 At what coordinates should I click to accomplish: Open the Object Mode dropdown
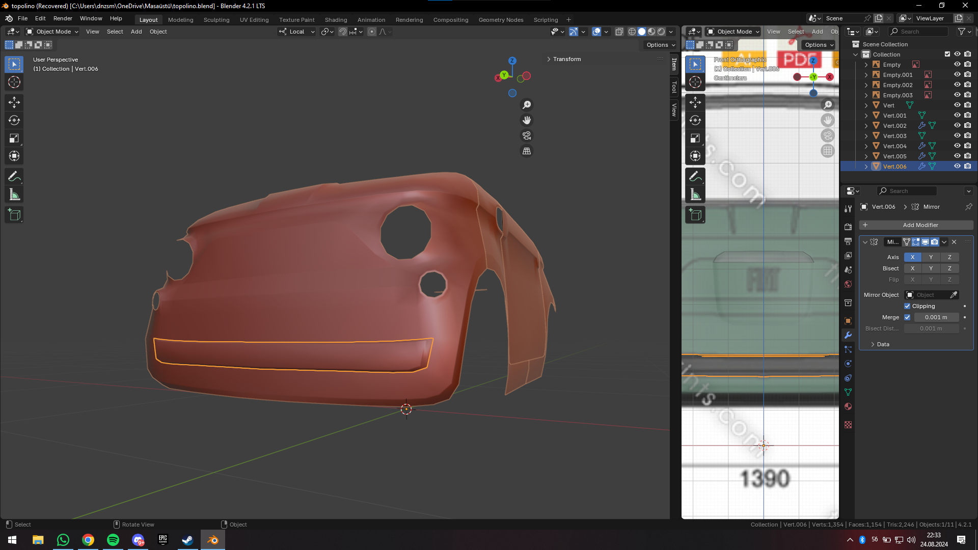click(x=52, y=32)
